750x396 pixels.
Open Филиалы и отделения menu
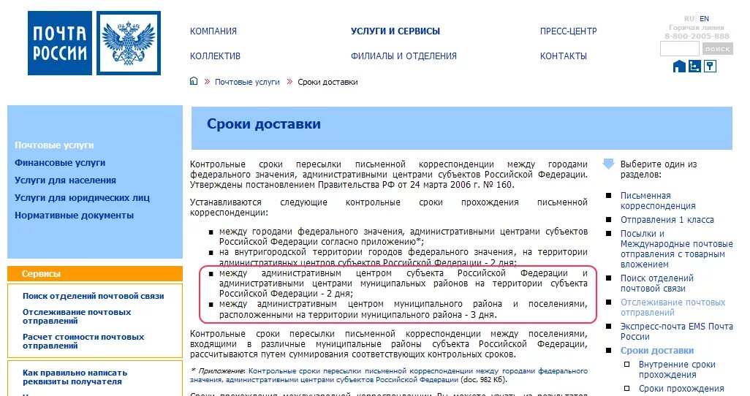pyautogui.click(x=404, y=56)
